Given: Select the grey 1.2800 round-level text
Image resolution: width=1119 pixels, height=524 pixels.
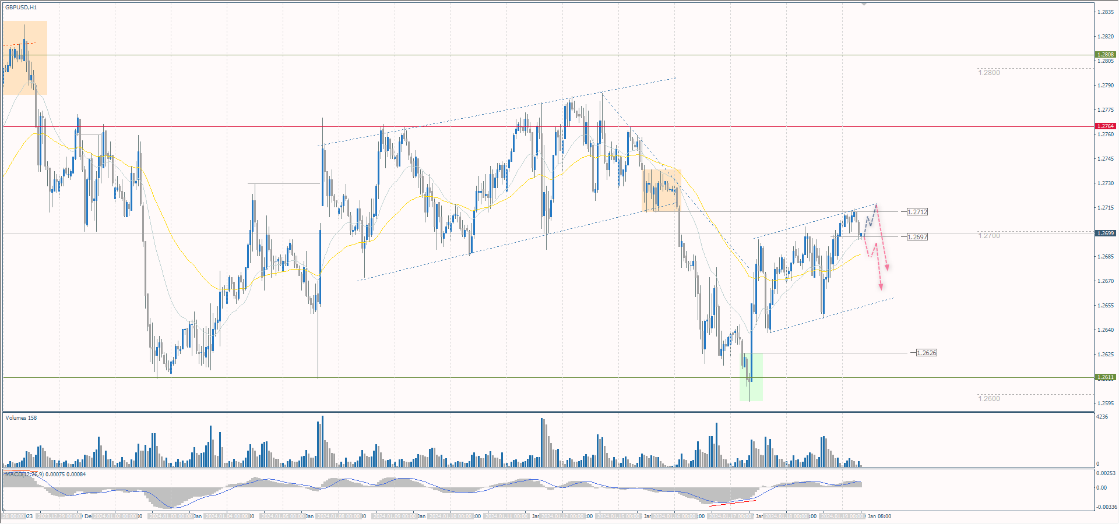Looking at the screenshot, I should (989, 73).
